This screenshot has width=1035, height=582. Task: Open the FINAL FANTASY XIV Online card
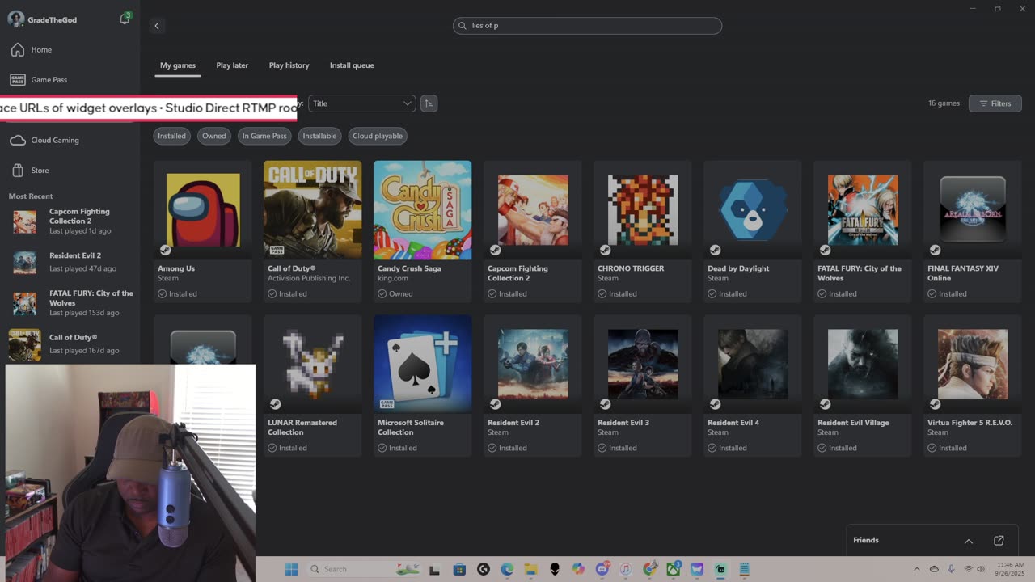(973, 231)
